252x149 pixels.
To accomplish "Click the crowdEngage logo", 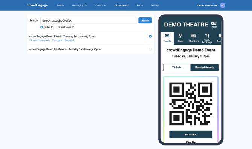I will pos(37,5).
